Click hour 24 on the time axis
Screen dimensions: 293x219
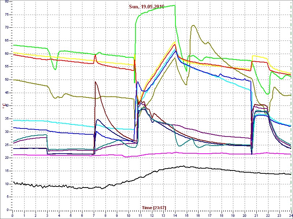[290, 215]
